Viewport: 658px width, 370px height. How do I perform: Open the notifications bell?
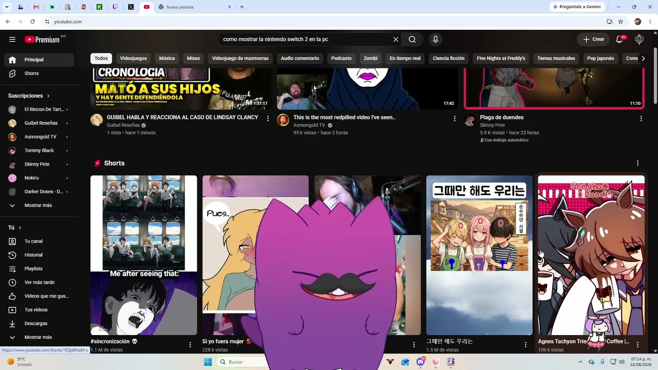tap(620, 39)
